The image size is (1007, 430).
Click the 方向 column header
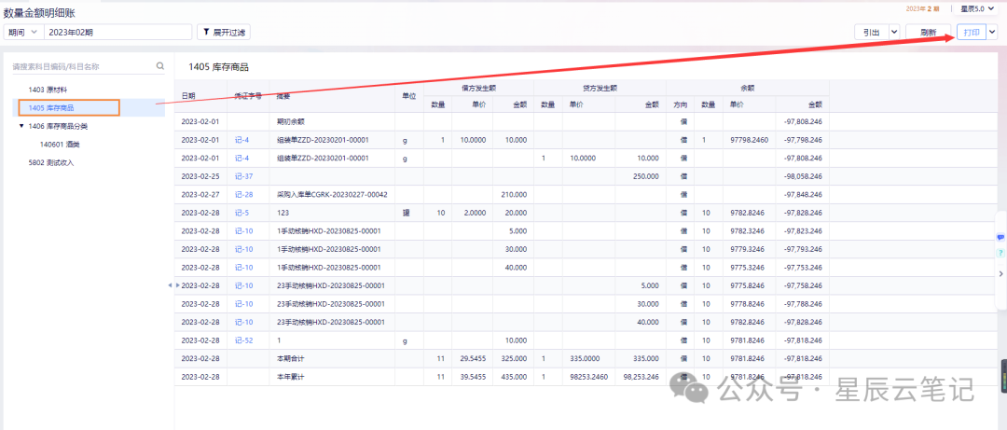pos(680,104)
